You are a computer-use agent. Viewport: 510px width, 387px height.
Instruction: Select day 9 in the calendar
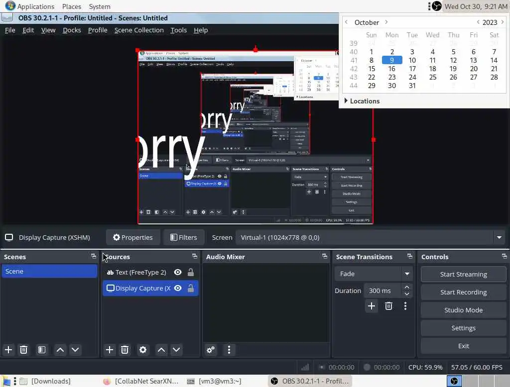click(x=392, y=60)
